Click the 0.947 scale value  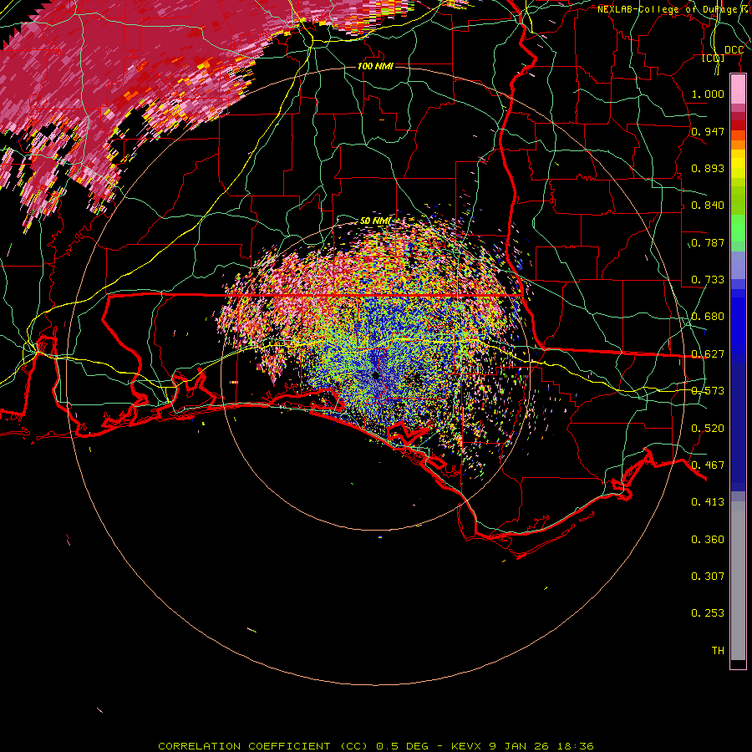click(x=708, y=131)
